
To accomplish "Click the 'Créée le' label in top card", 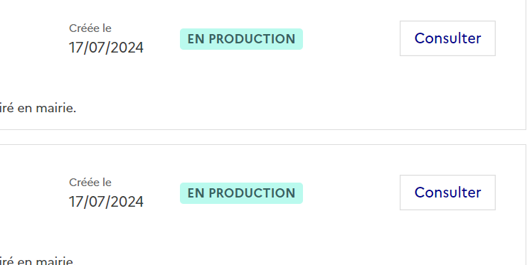I will point(90,28).
